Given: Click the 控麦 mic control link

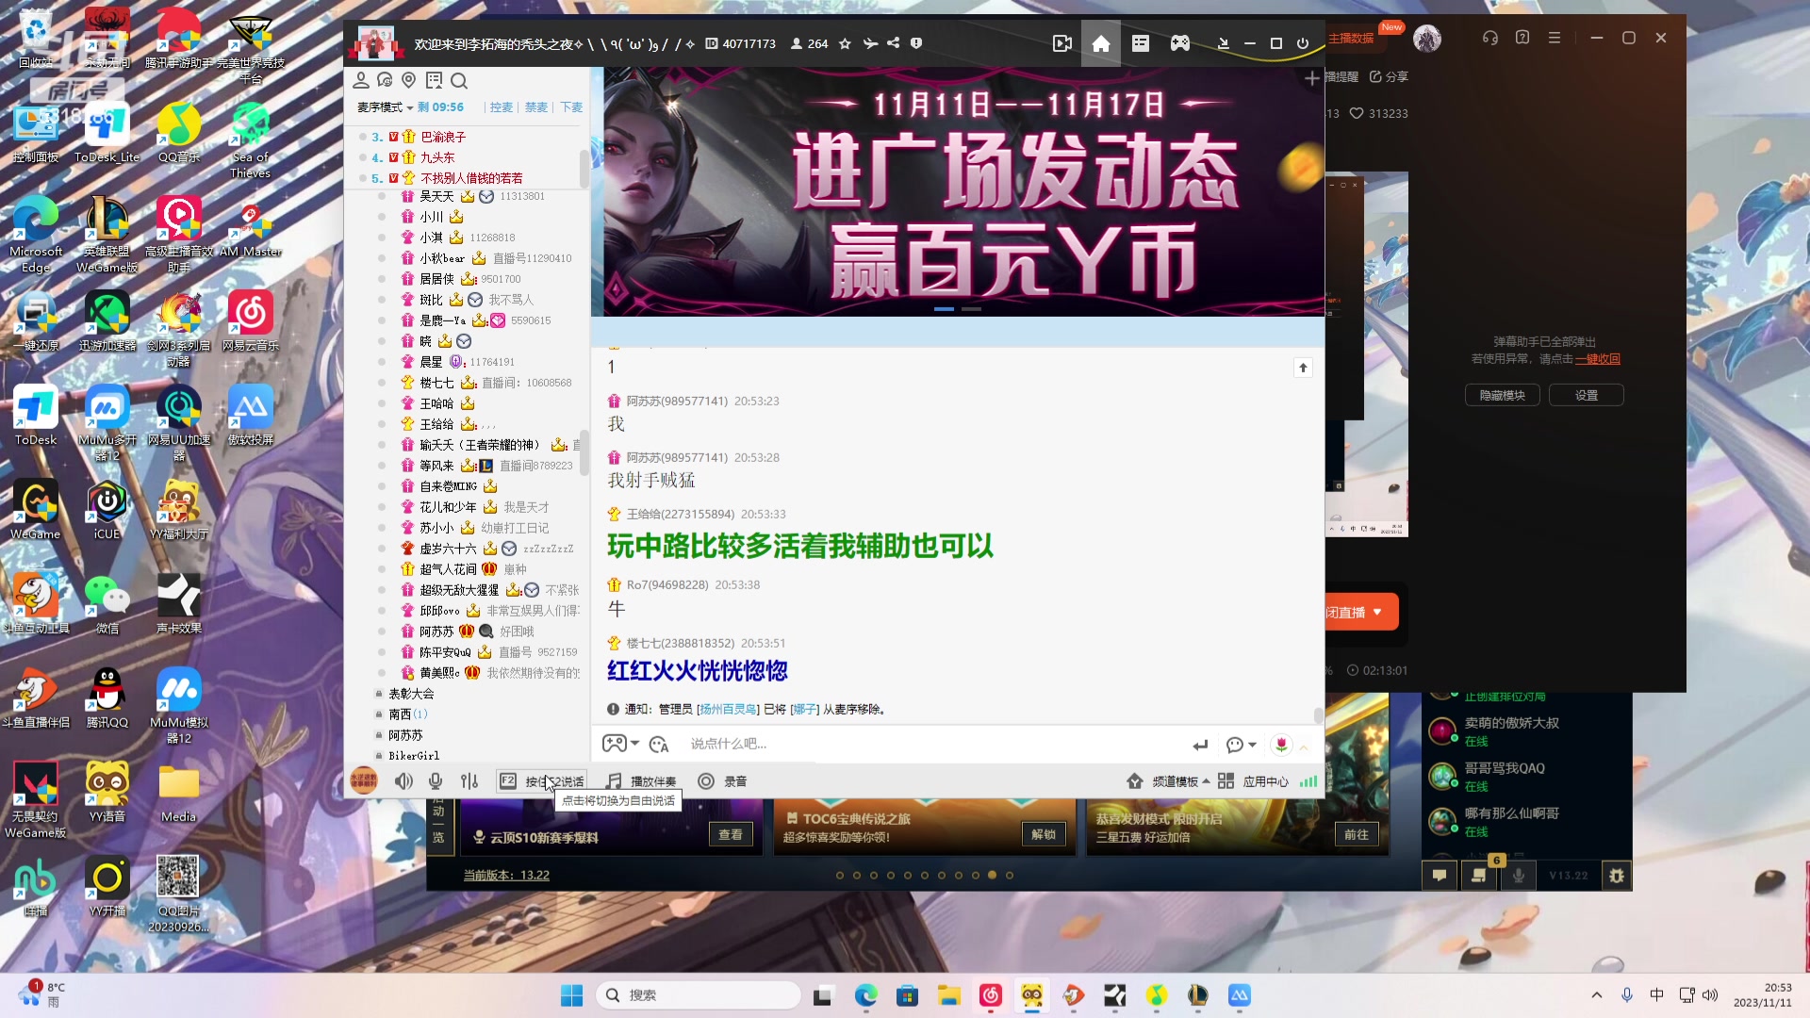Looking at the screenshot, I should point(502,107).
